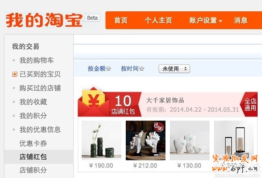Sort by amount using 按金额 arrow
Image resolution: width=262 pixels, height=178 pixels.
point(109,68)
